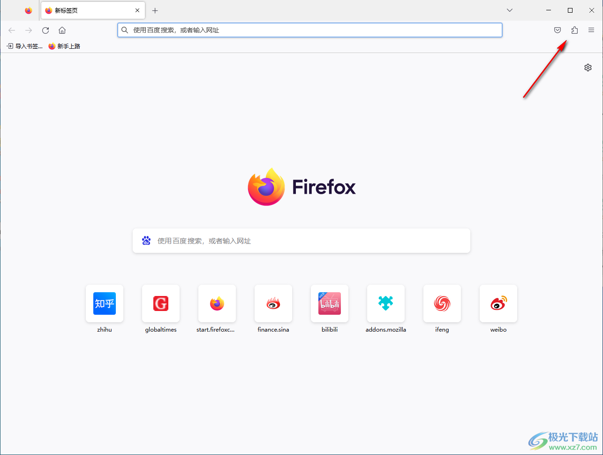Screen dimensions: 603x455
Task: Open the bilibili shortcut tile
Action: 330,303
